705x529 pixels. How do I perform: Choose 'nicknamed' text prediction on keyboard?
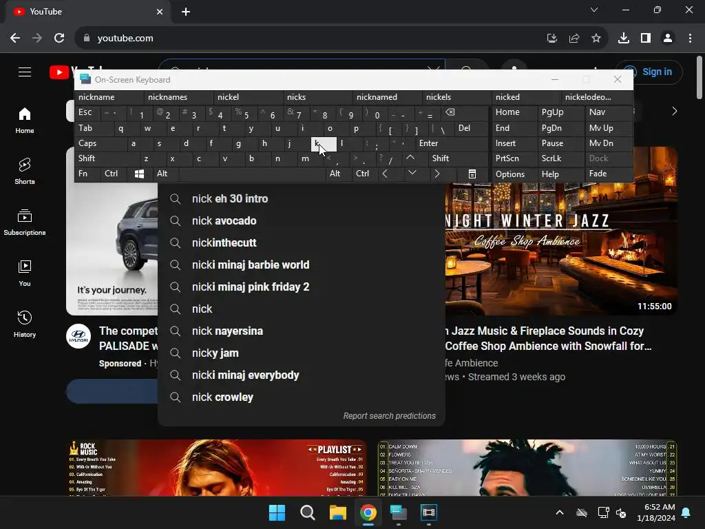click(388, 97)
